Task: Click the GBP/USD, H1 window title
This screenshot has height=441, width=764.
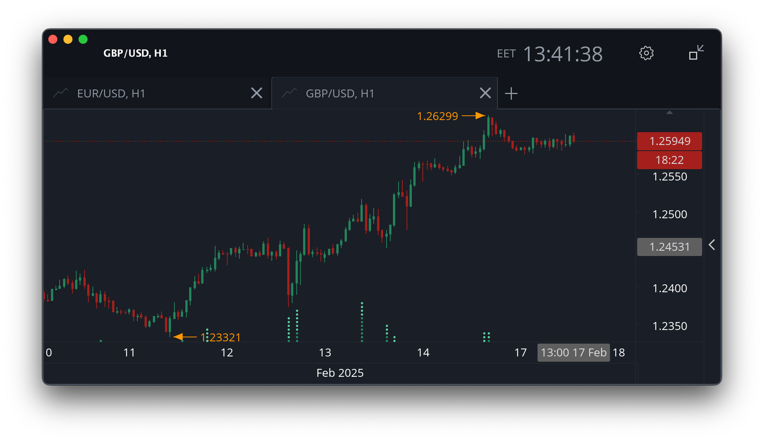Action: [136, 53]
